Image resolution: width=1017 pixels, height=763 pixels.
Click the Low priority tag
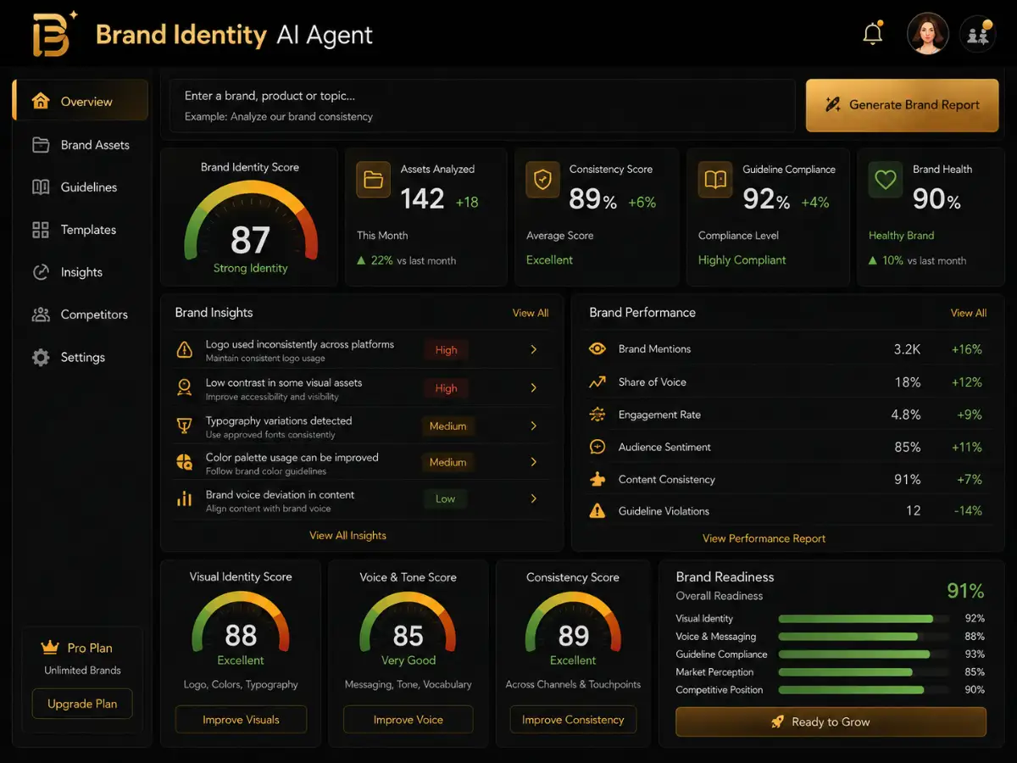[x=446, y=499]
